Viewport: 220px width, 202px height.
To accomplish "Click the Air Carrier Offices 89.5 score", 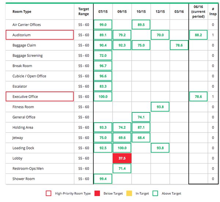I will click(141, 25).
